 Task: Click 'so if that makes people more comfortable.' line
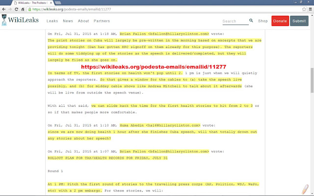tap(92, 112)
